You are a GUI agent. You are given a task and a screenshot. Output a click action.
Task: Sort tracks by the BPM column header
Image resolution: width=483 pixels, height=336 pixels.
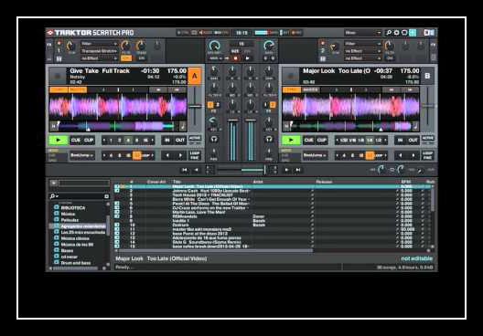click(405, 182)
